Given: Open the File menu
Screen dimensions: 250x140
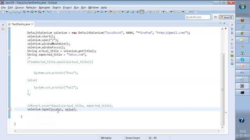Looking at the screenshot, I should coord(4,7).
